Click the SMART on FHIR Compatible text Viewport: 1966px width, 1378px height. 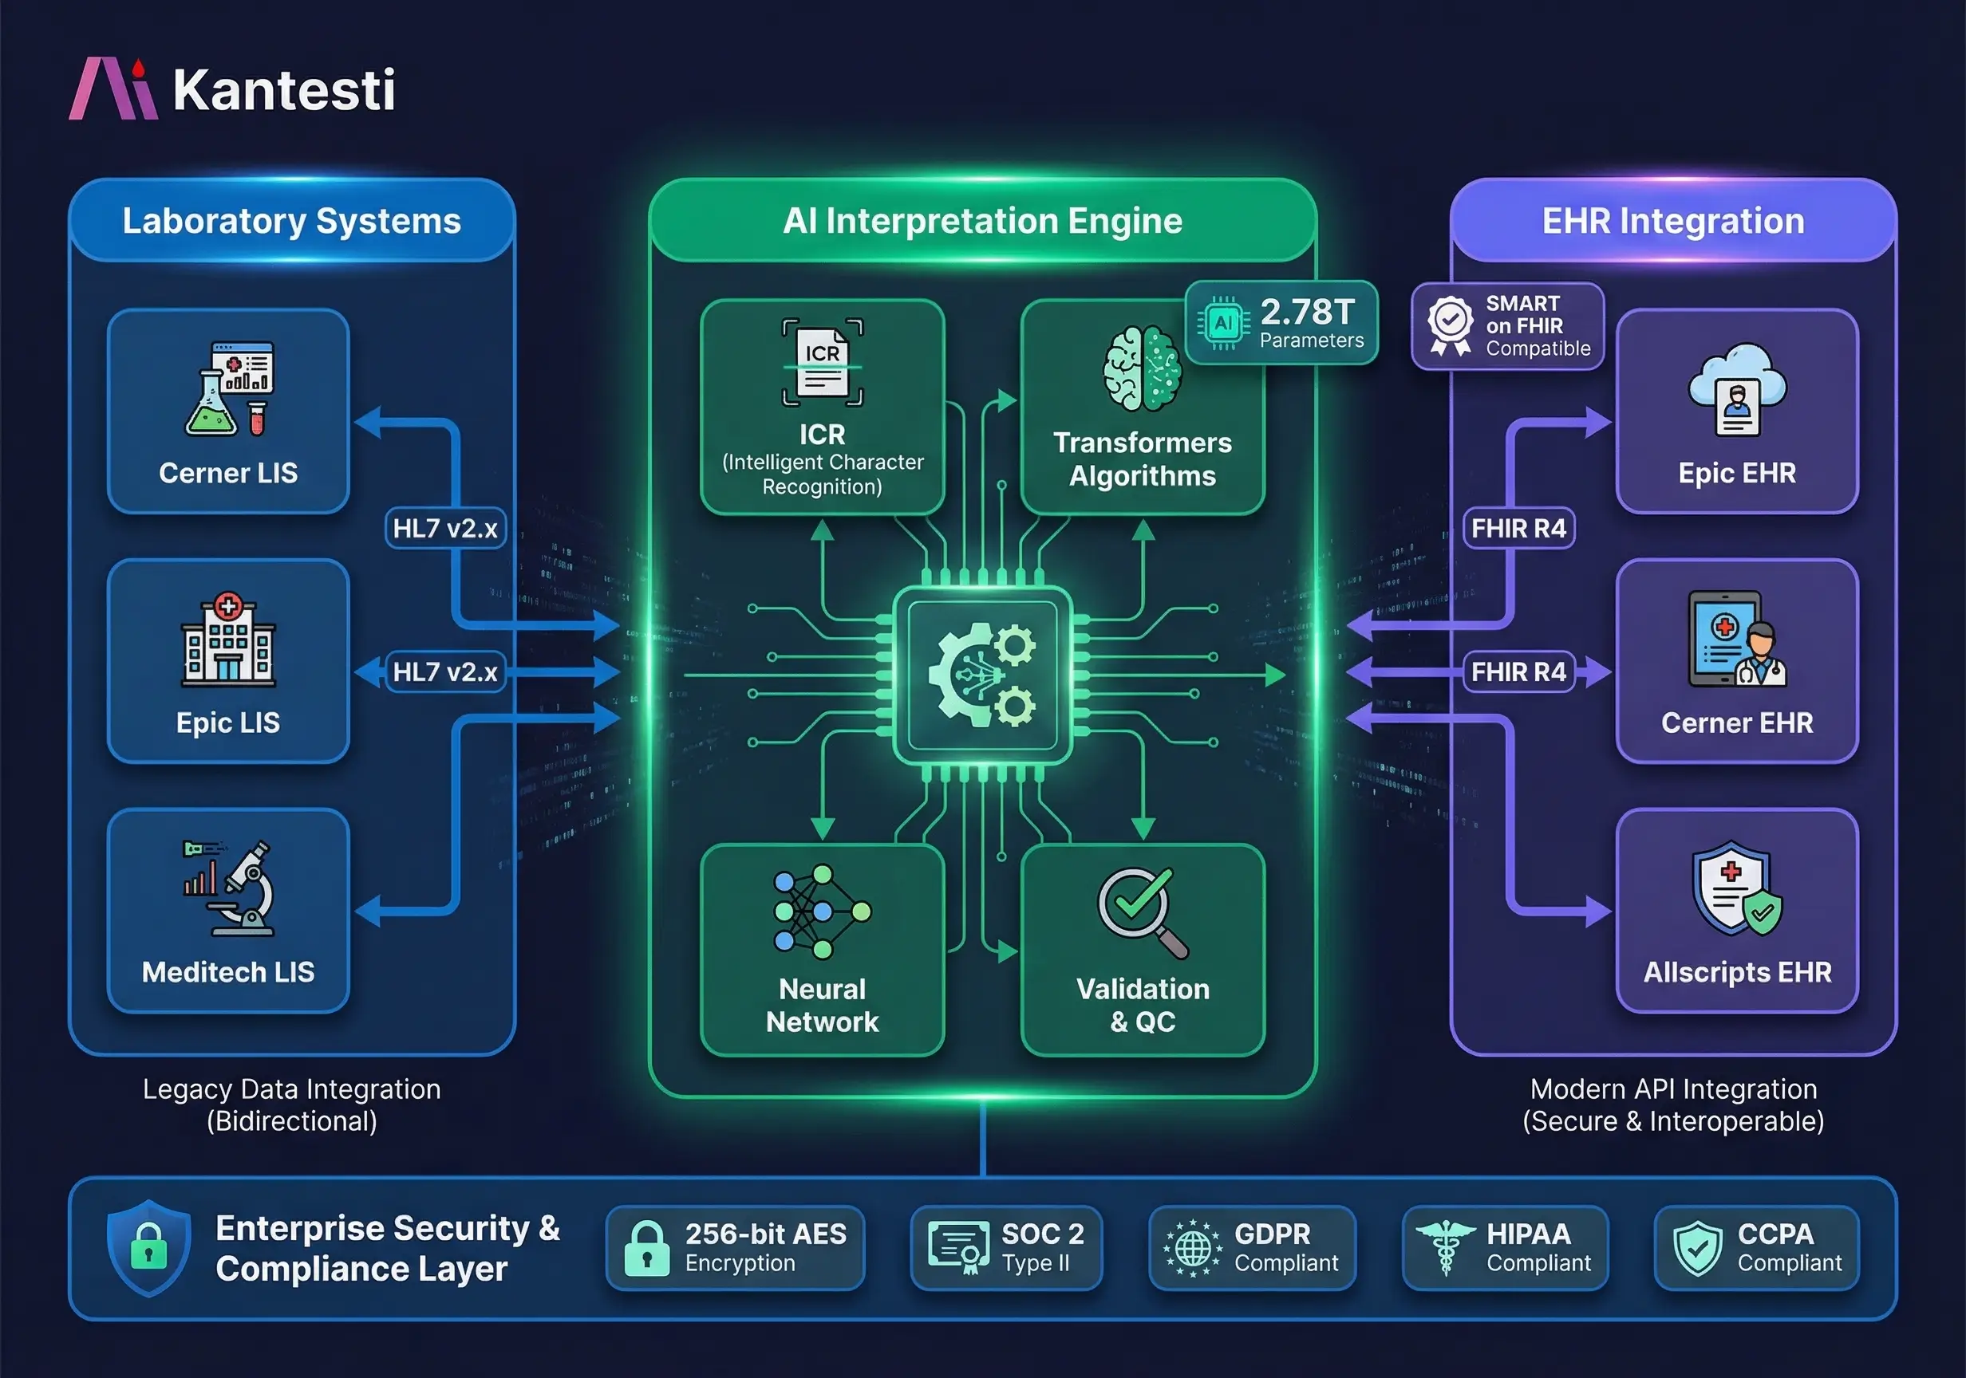tap(1537, 326)
